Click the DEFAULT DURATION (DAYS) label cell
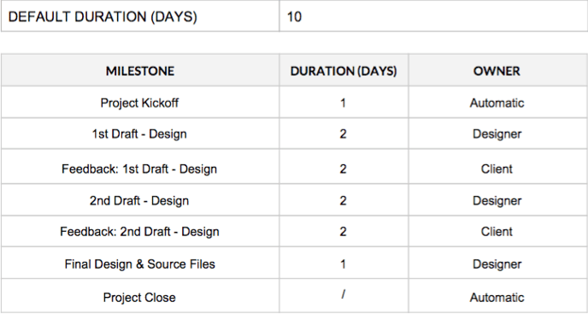588x314 pixels. tap(140, 17)
